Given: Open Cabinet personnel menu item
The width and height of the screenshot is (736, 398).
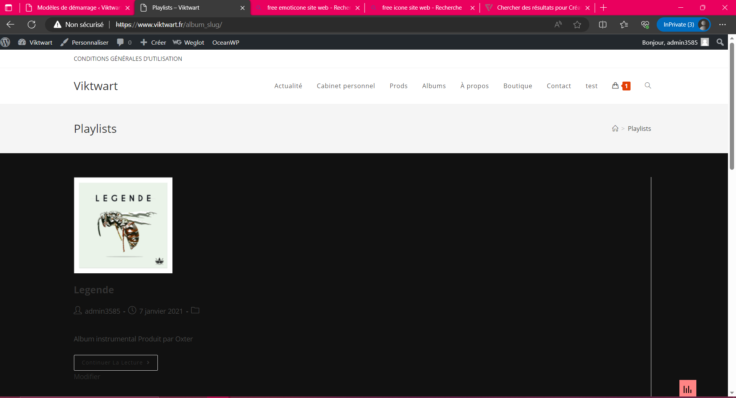Looking at the screenshot, I should [346, 86].
